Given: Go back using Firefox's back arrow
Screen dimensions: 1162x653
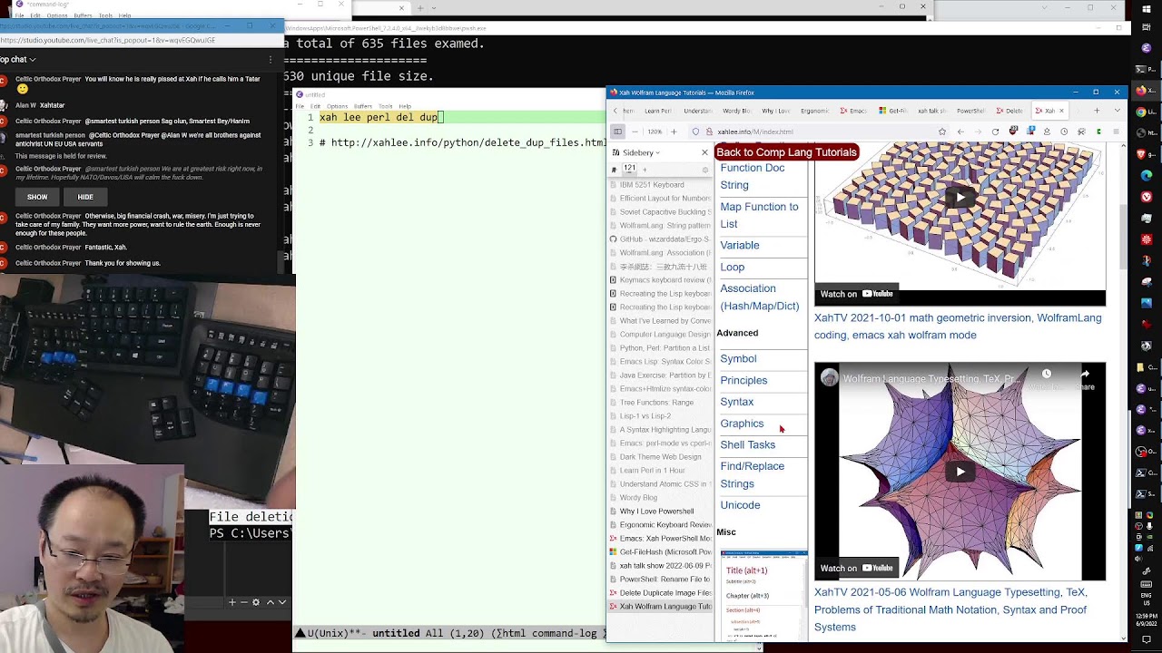Looking at the screenshot, I should click(x=960, y=132).
